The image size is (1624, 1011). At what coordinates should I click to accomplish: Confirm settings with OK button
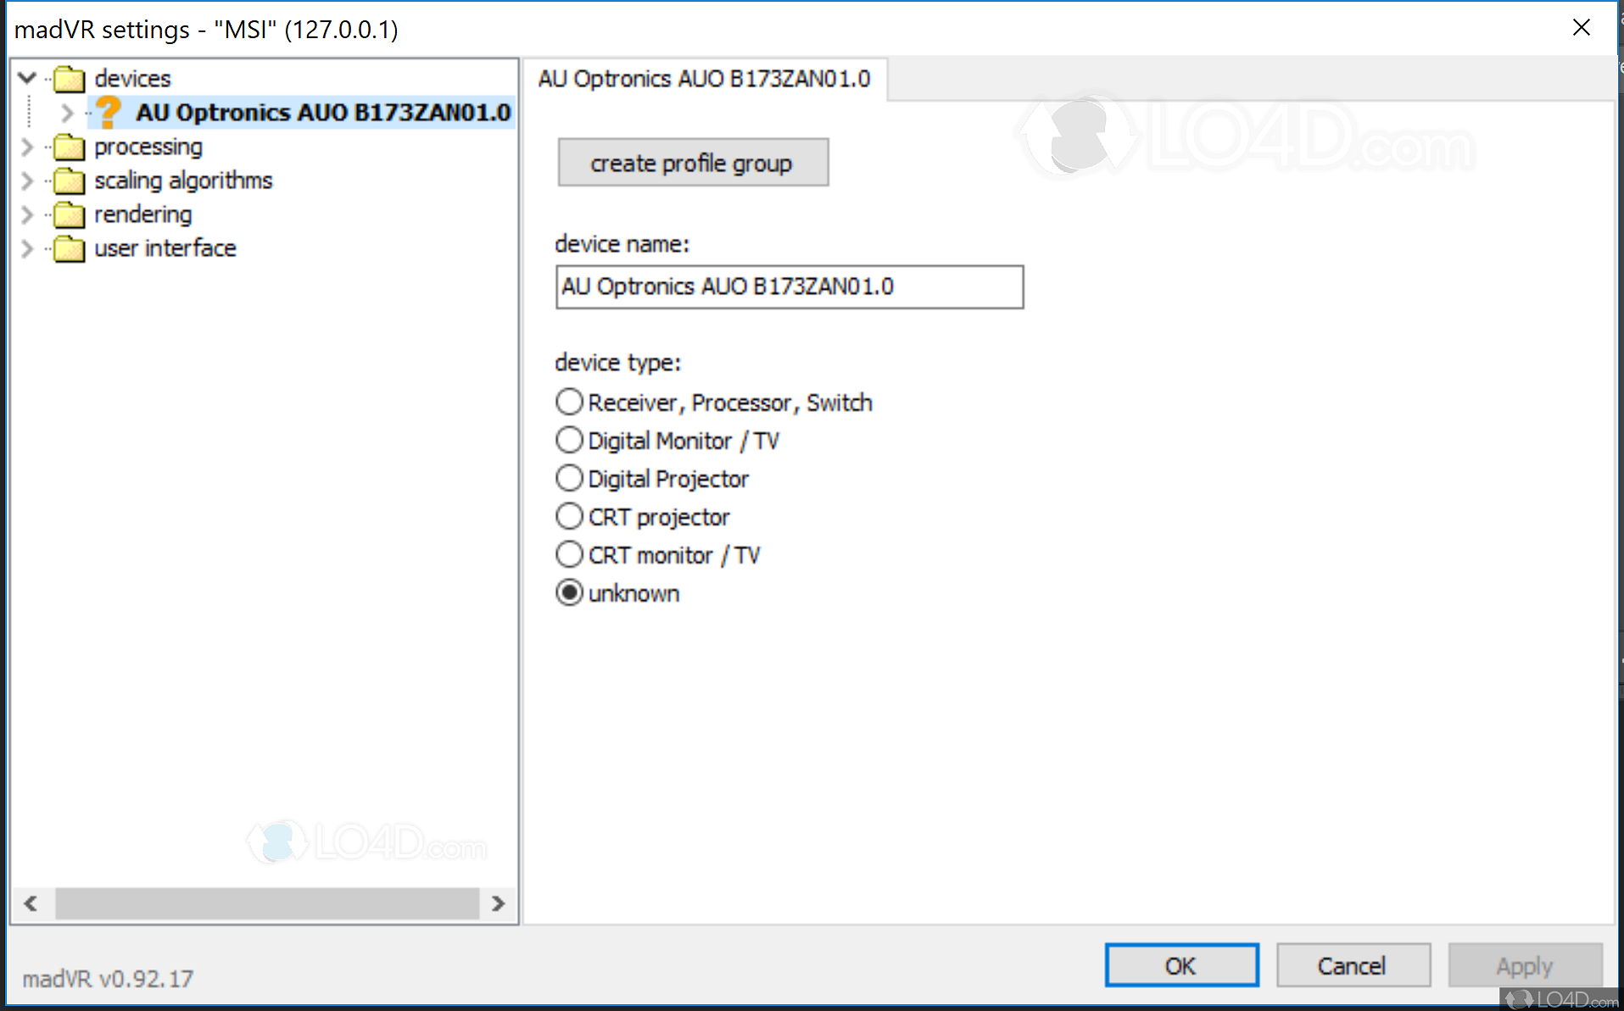[x=1181, y=965]
